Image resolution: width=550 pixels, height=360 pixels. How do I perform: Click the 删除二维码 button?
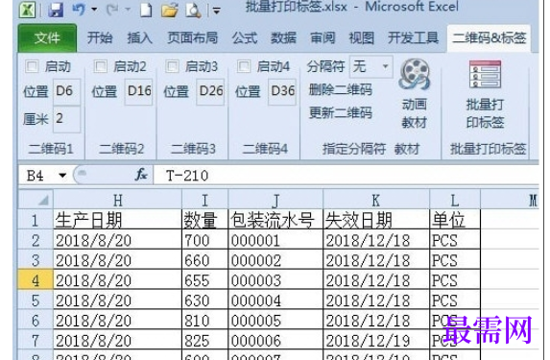point(340,90)
